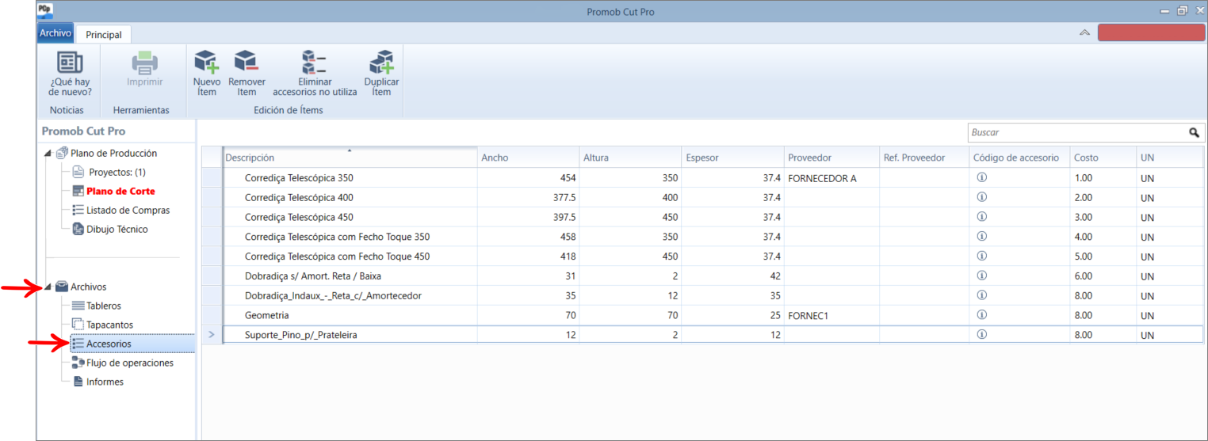The image size is (1208, 441).
Task: Open the ¿Qué hay de nuevo? news icon
Action: tap(70, 62)
